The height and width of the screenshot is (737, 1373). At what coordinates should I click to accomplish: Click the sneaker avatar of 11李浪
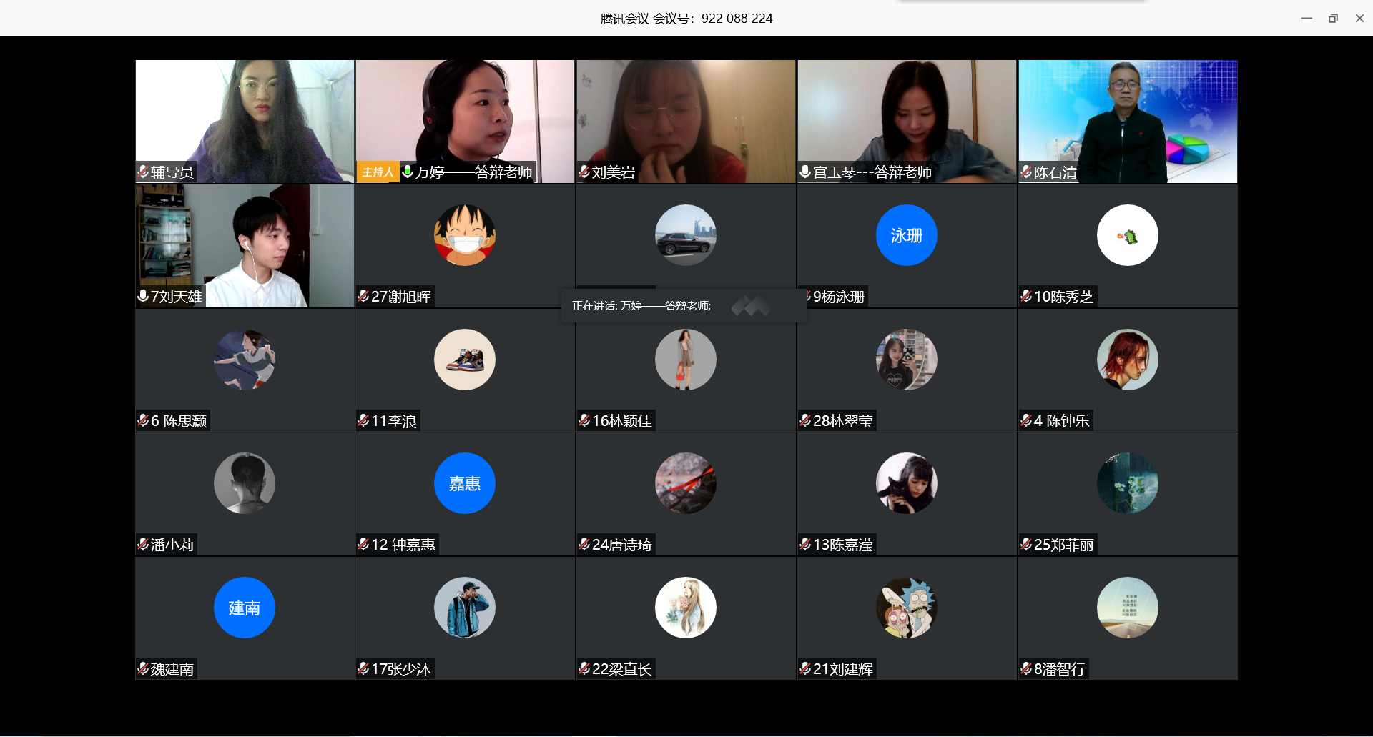[x=464, y=360]
